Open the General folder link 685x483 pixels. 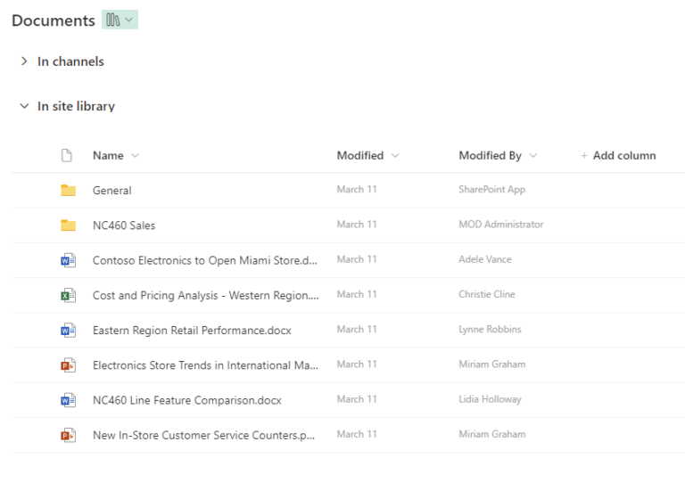click(x=111, y=190)
